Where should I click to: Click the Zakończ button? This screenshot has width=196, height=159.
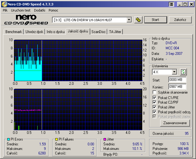pos(180,20)
